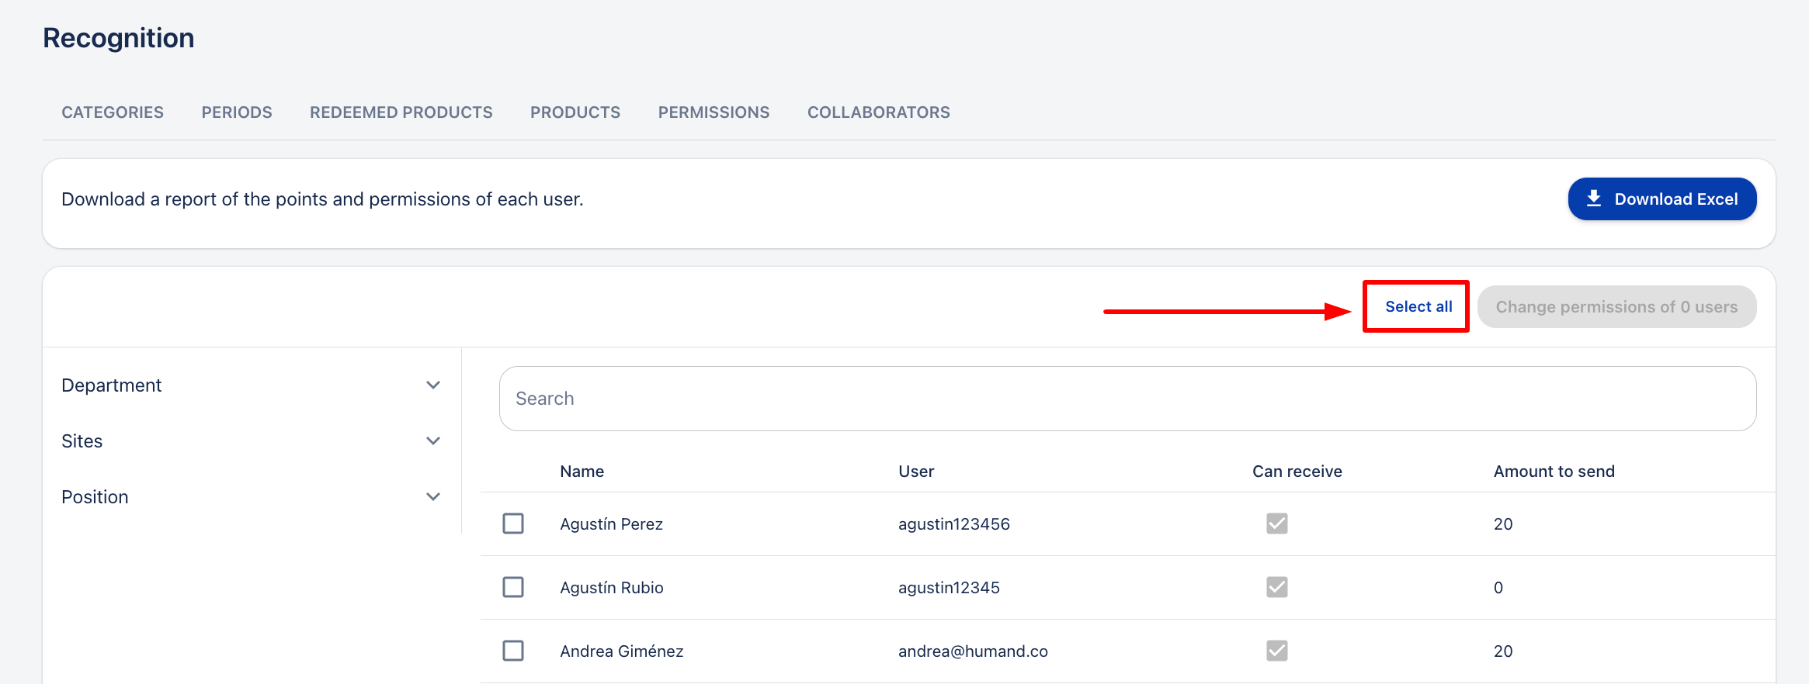Expand the Department filter chevron
Viewport: 1809px width, 684px height.
pos(433,385)
